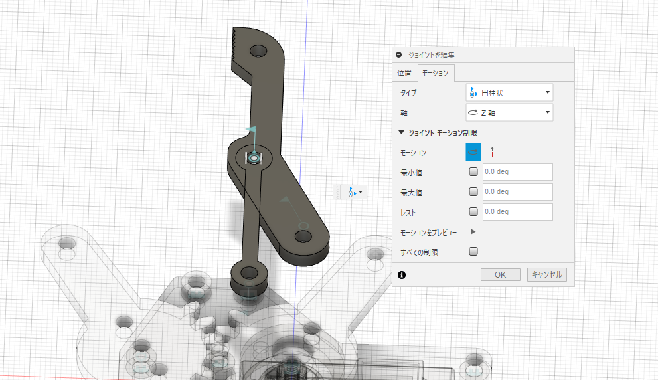Collapse the ジョイントを編集 dialog with minus icon
Image resolution: width=658 pixels, height=380 pixels.
tap(398, 55)
